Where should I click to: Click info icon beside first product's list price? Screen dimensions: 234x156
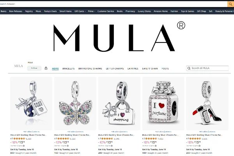click(x=23, y=146)
